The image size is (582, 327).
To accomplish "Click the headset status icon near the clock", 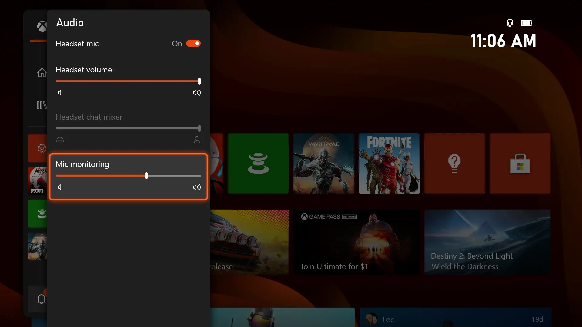I will click(x=510, y=23).
